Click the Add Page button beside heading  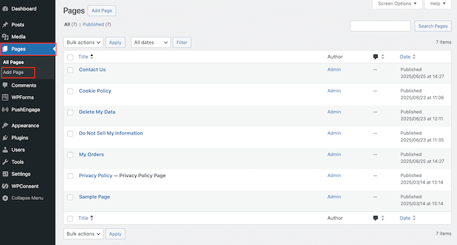click(101, 11)
